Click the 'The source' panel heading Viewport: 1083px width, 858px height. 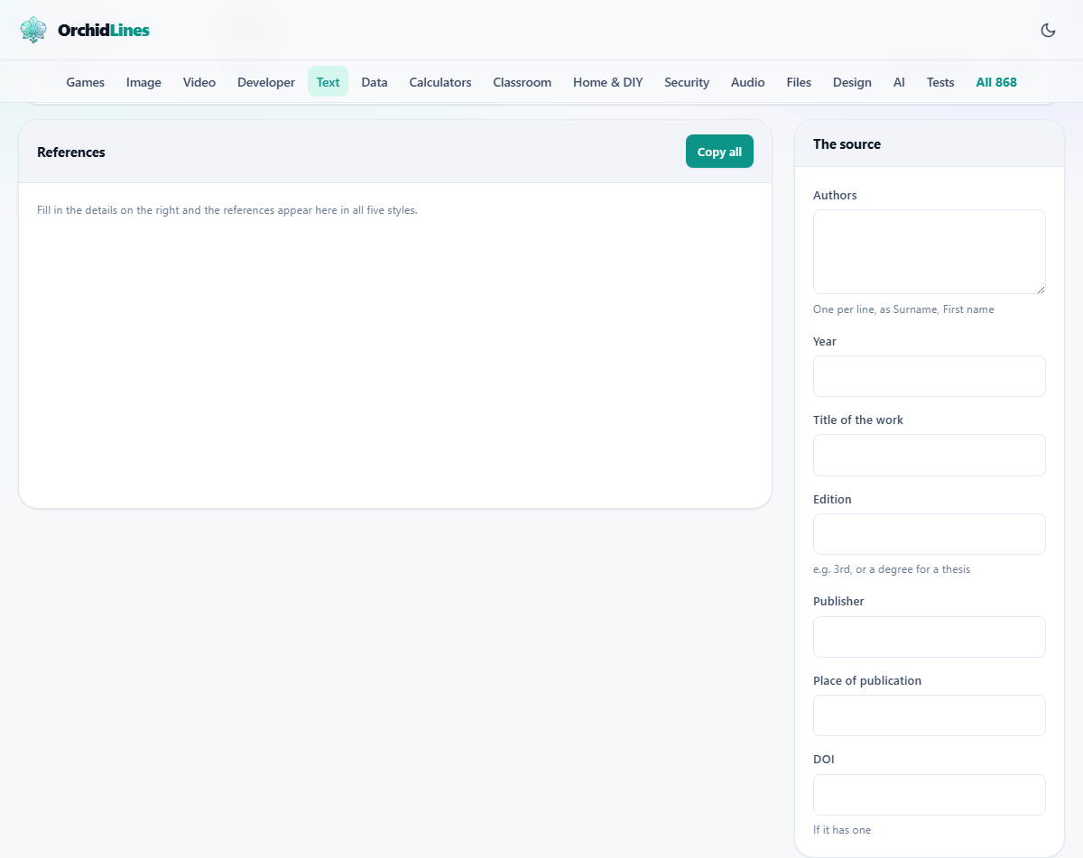(847, 143)
